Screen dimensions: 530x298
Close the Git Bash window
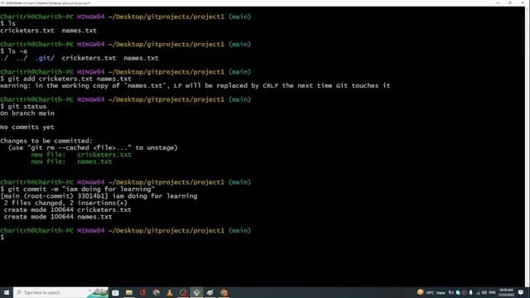(x=523, y=2)
